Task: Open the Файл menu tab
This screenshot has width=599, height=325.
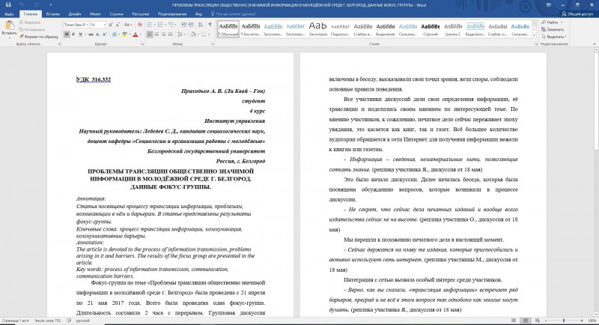Action: point(9,14)
